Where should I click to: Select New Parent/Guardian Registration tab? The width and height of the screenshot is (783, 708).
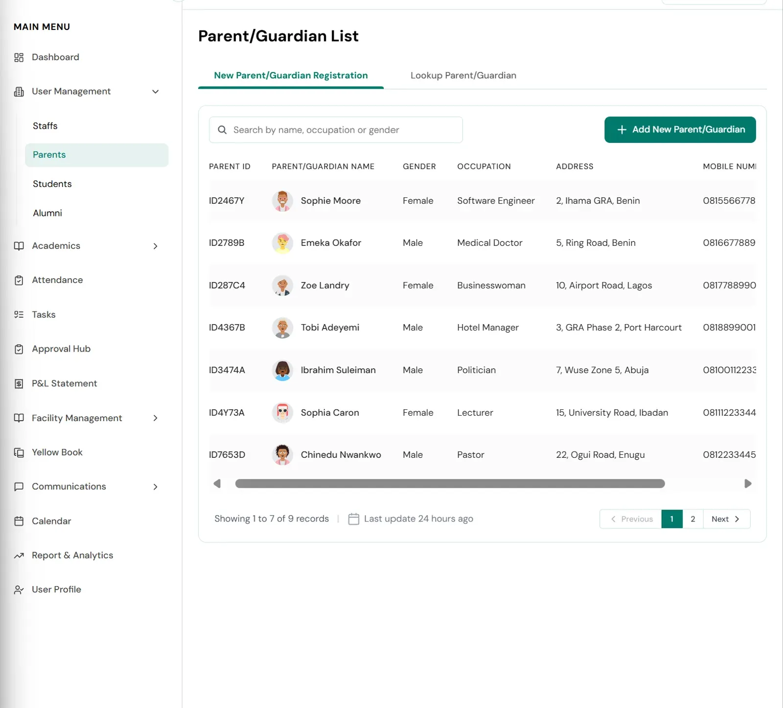[x=291, y=75]
